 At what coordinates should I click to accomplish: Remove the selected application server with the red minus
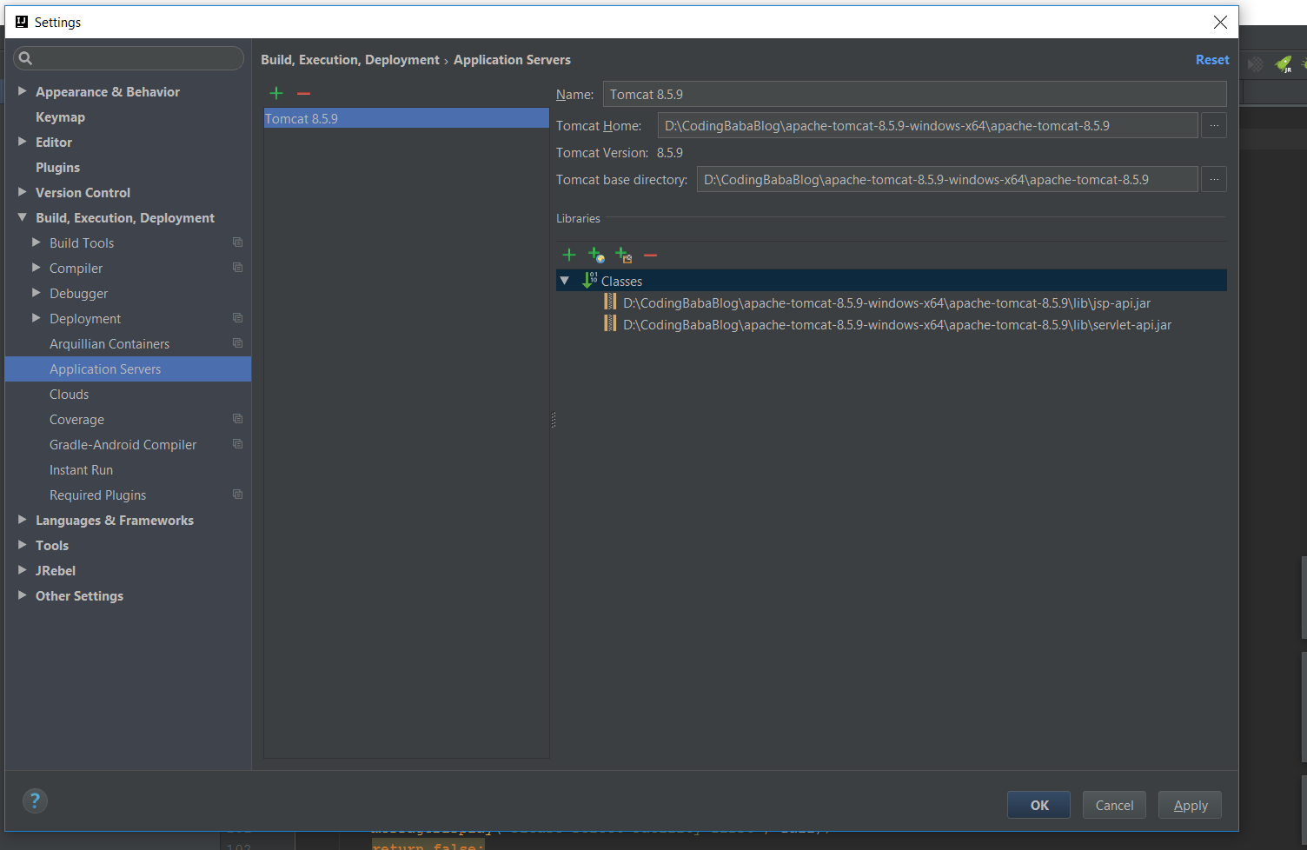click(x=303, y=93)
